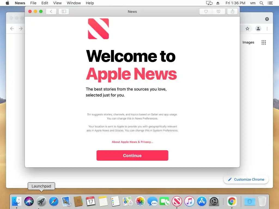This screenshot has width=279, height=209.
Task: Open Notes icon in the Dock
Action: pos(103,201)
